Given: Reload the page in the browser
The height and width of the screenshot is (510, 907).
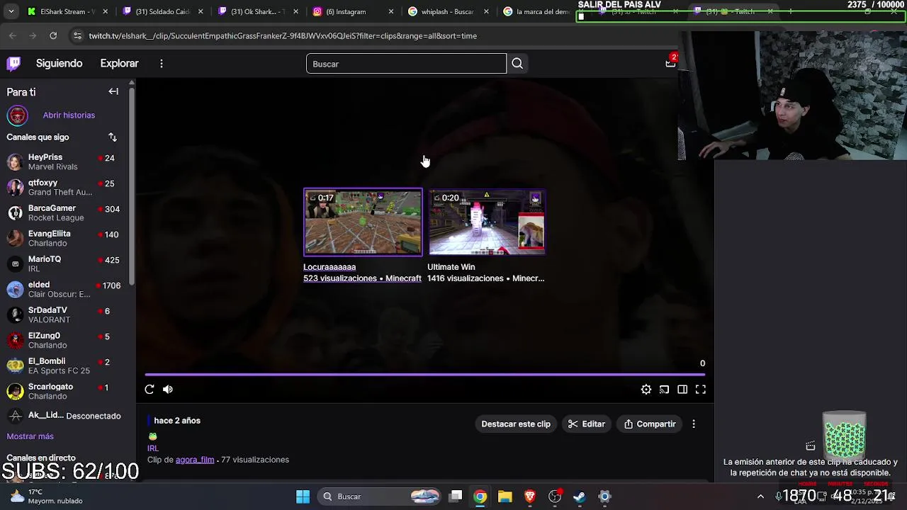Looking at the screenshot, I should [53, 35].
